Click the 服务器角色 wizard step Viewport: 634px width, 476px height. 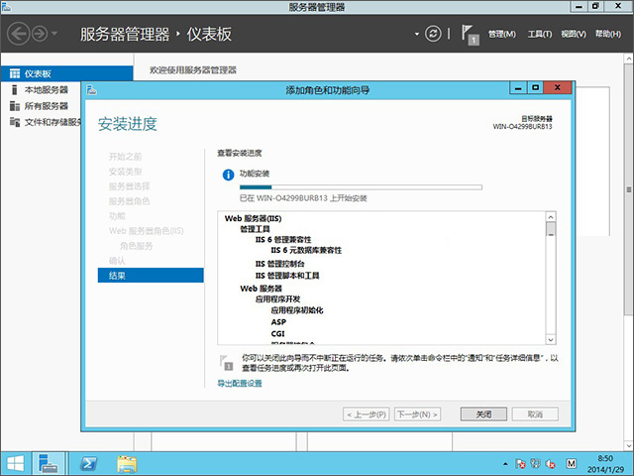point(129,201)
